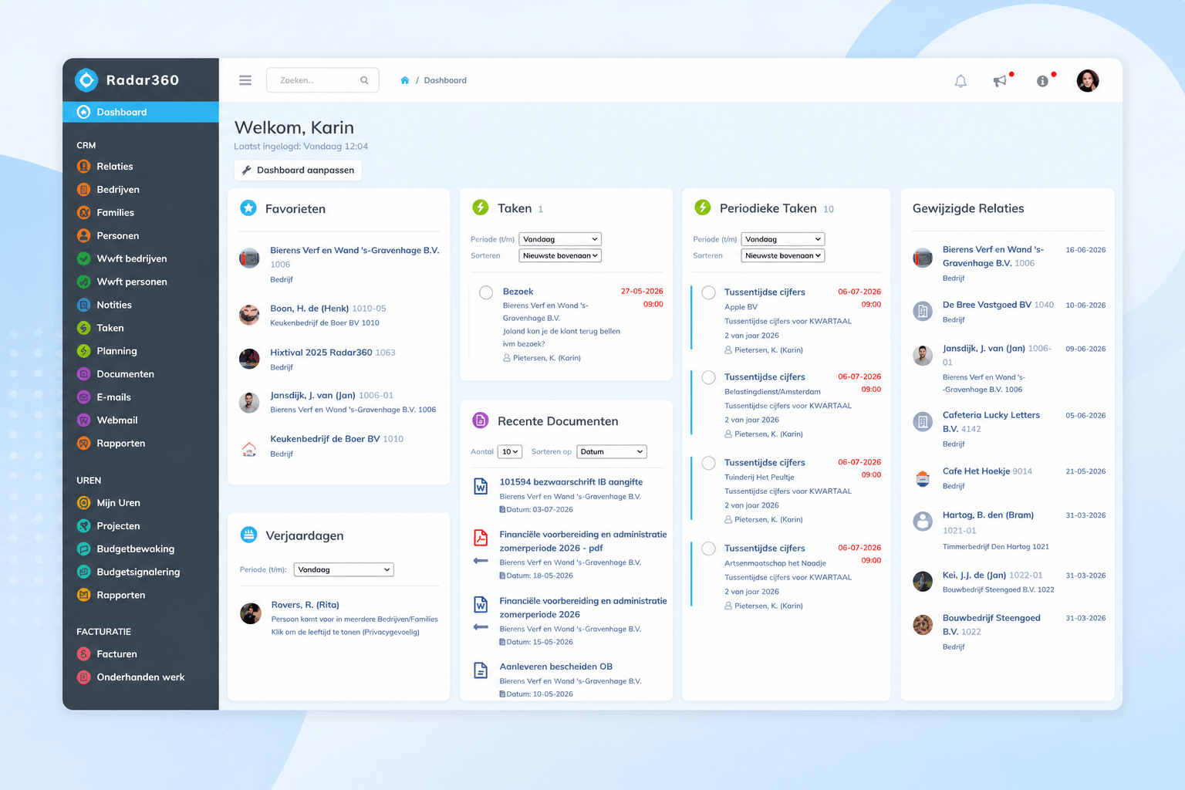The height and width of the screenshot is (790, 1185).
Task: Open CRM Rapporten menu item
Action: pyautogui.click(x=121, y=444)
